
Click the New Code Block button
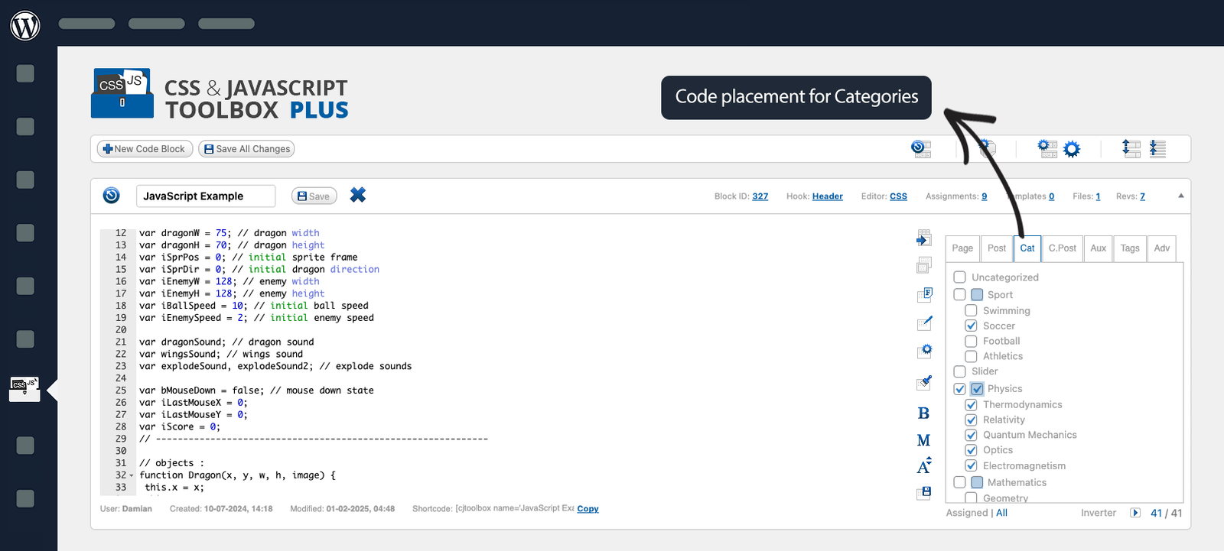tap(145, 149)
